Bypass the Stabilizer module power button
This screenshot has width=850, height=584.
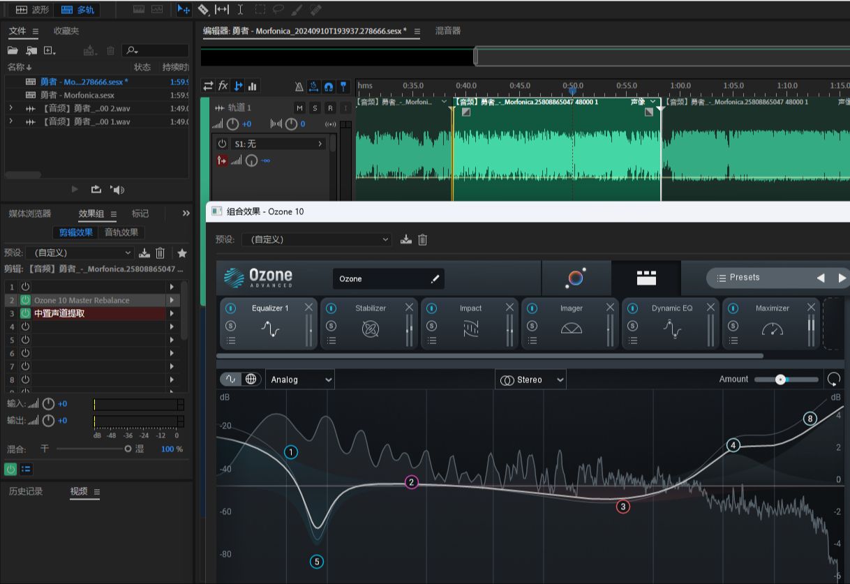click(x=331, y=308)
